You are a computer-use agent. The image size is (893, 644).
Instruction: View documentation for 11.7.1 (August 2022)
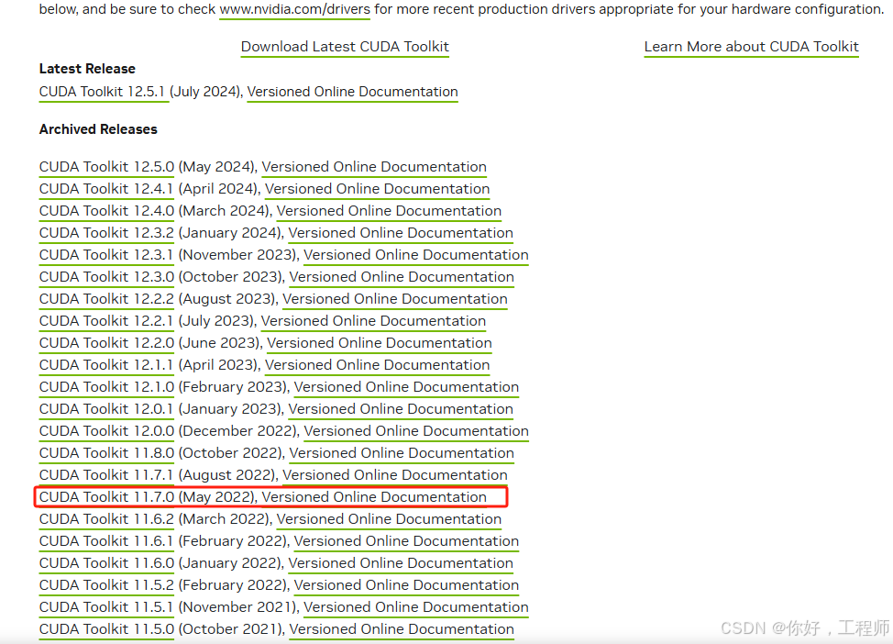394,475
